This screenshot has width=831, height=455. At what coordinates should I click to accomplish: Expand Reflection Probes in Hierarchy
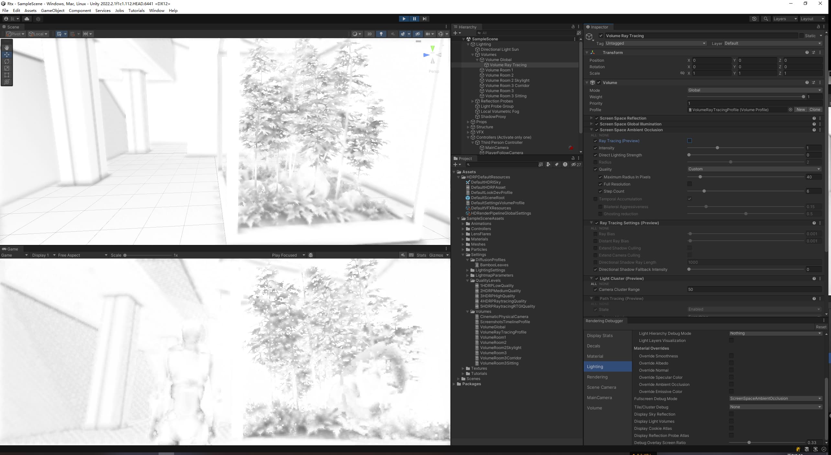[473, 101]
